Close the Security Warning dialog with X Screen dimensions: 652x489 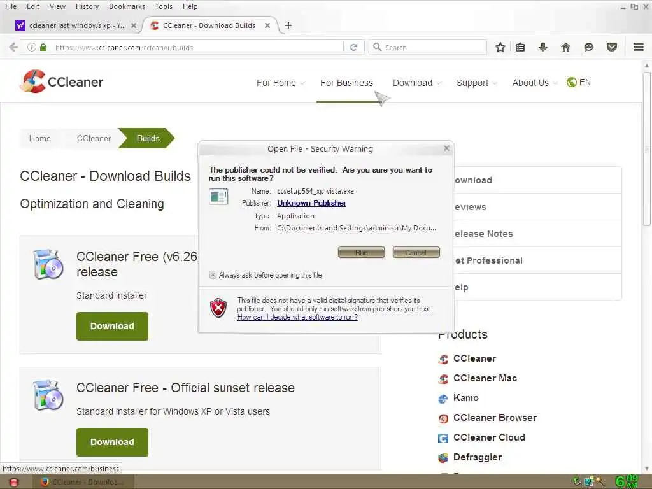(446, 148)
